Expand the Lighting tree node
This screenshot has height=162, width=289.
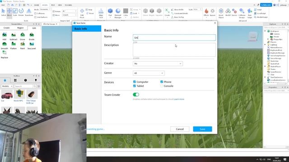pyautogui.click(x=265, y=45)
